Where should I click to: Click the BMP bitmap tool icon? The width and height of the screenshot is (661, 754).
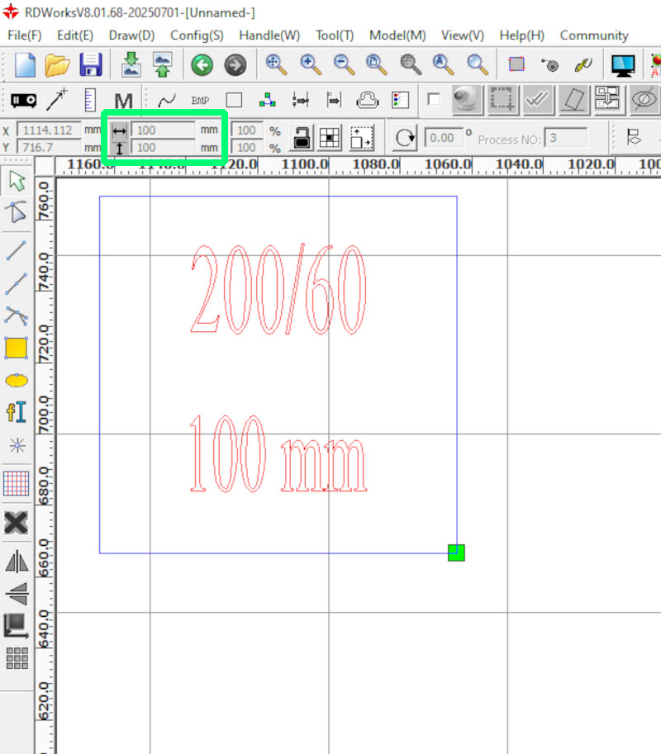tap(198, 99)
